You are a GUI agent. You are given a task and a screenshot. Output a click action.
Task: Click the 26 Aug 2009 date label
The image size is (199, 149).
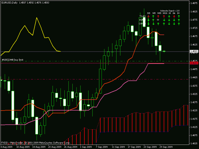point(71,147)
